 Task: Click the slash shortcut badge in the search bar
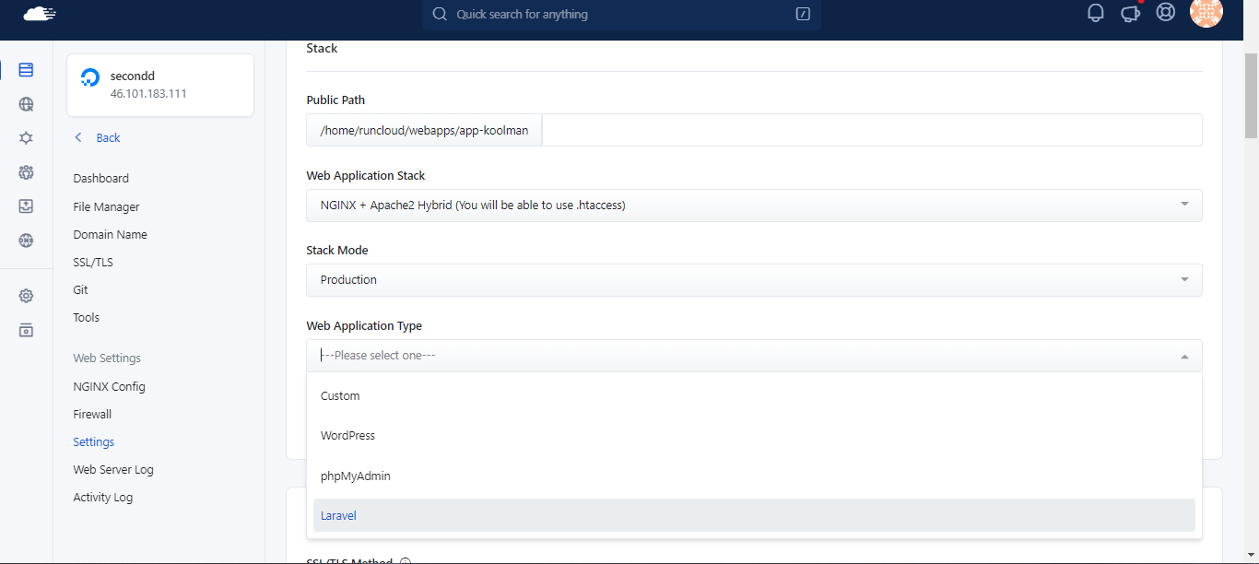click(x=803, y=14)
